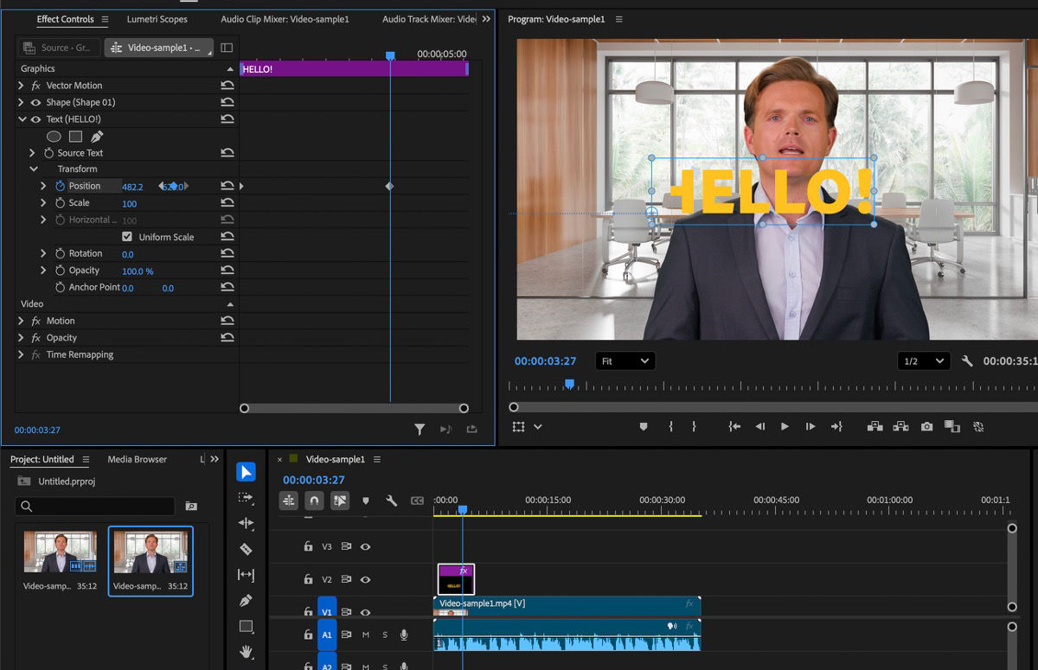1038x670 pixels.
Task: Uncheck the Uniform Scale checkbox
Action: click(126, 237)
